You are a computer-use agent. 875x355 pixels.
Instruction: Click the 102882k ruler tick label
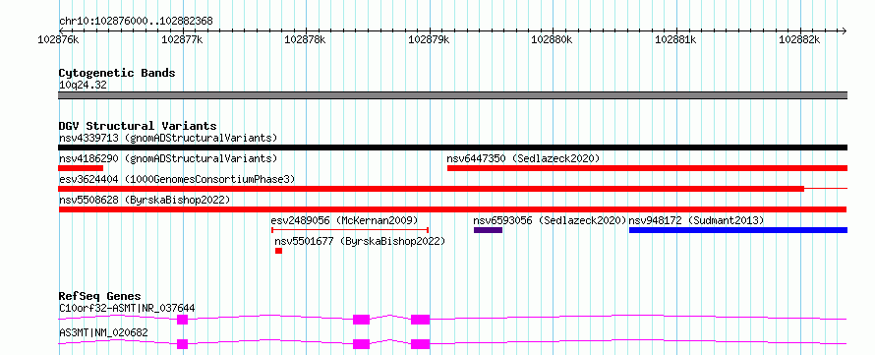tap(799, 40)
